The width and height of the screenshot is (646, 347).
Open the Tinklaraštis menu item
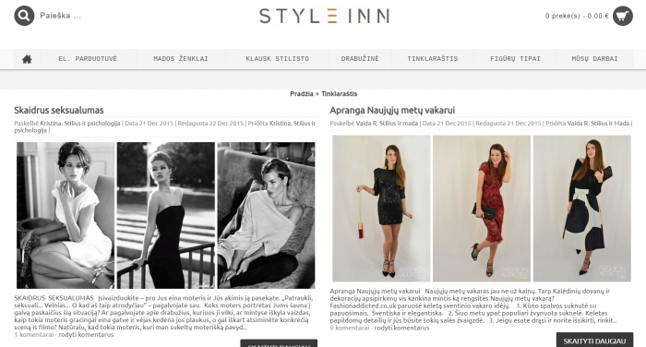tap(433, 59)
